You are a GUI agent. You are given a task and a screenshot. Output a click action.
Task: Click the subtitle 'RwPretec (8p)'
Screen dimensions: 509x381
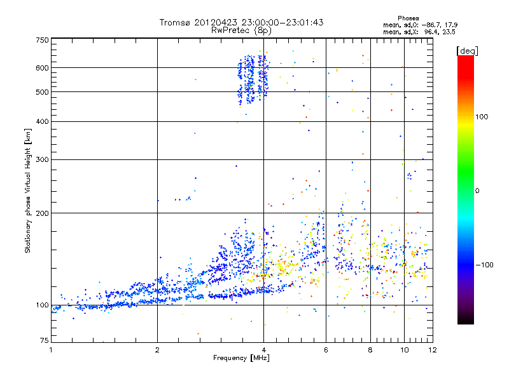click(241, 30)
